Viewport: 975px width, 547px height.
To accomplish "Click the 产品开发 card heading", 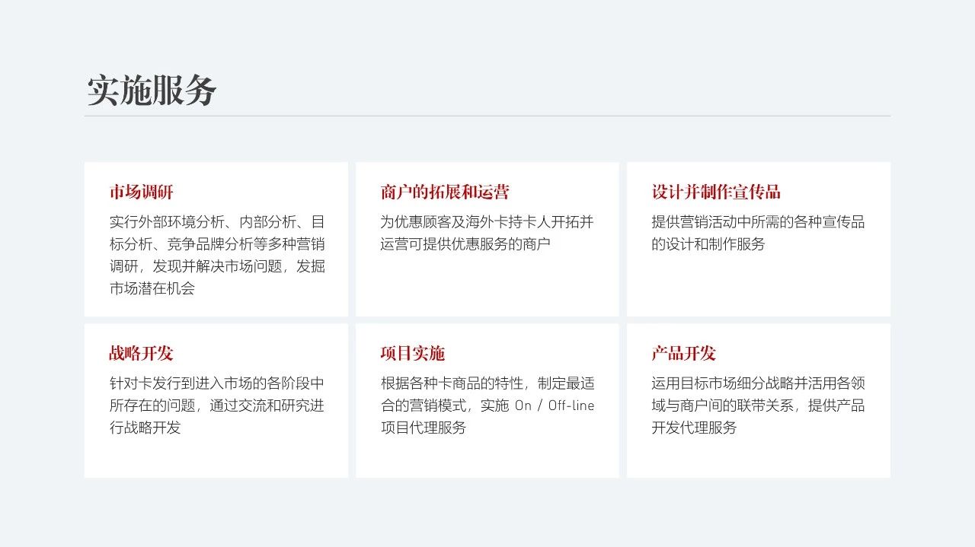I will 683,353.
